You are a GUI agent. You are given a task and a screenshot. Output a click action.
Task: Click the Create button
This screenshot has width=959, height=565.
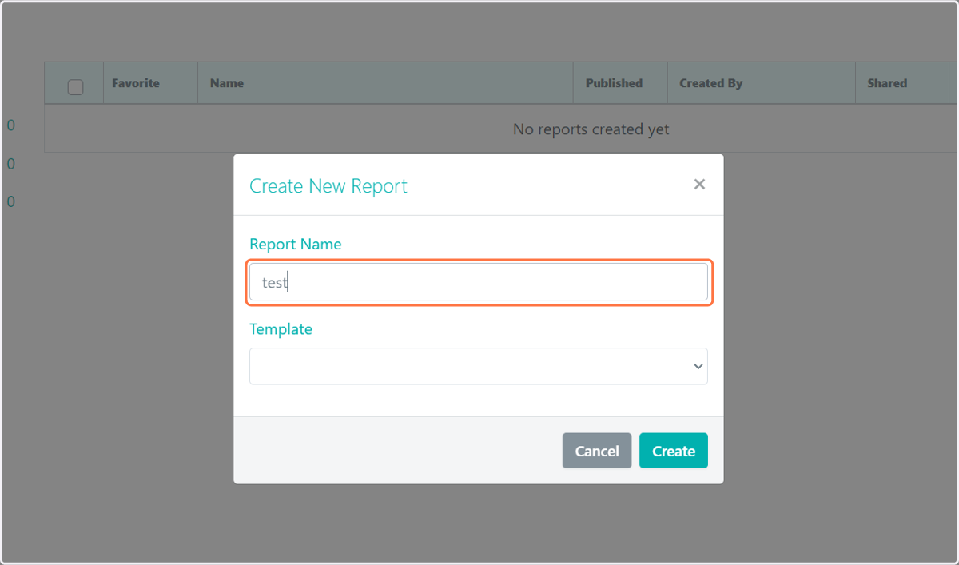tap(674, 451)
